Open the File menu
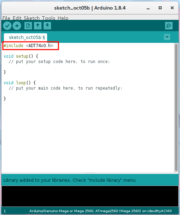Image resolution: width=180 pixels, height=215 pixels. tap(6, 18)
